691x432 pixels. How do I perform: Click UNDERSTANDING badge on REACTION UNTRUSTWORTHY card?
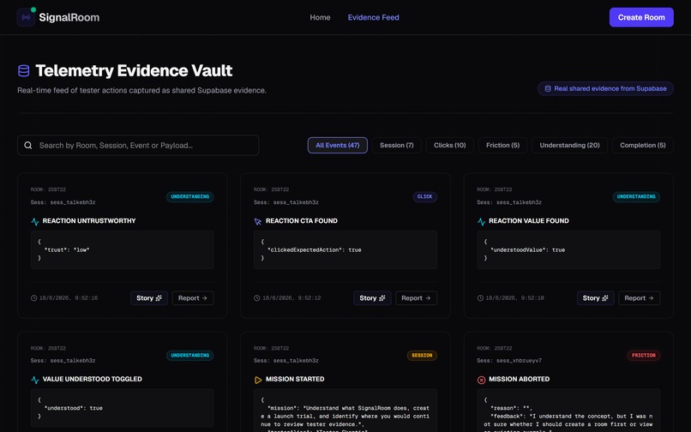pyautogui.click(x=190, y=196)
